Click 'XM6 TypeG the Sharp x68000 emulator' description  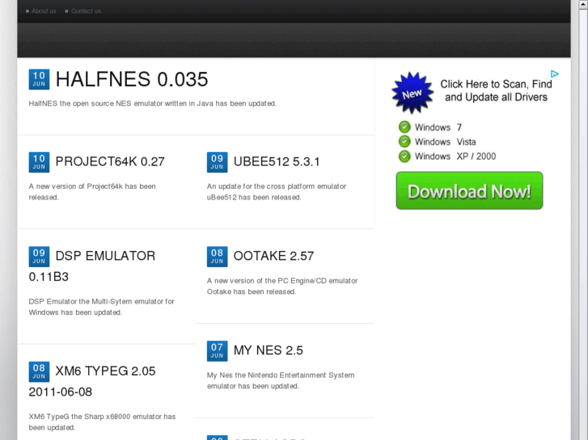(x=102, y=422)
